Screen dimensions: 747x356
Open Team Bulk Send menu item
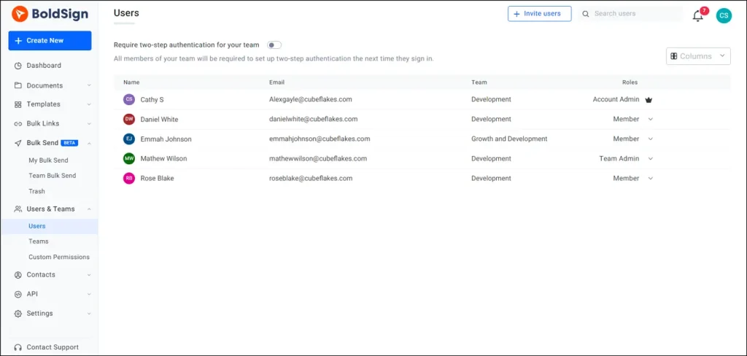52,176
